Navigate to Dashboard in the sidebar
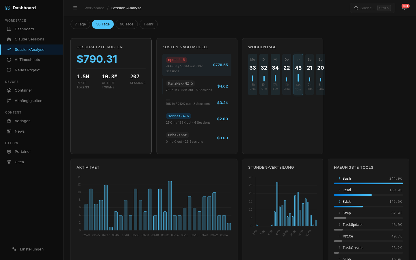The image size is (416, 260). (24, 29)
